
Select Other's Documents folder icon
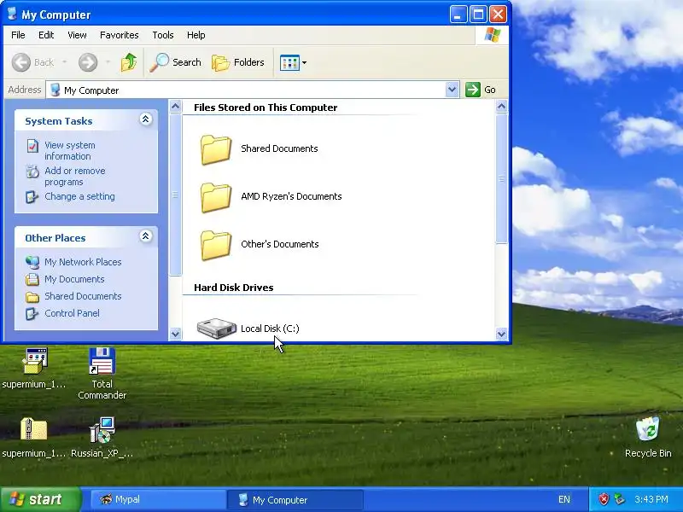pyautogui.click(x=216, y=245)
